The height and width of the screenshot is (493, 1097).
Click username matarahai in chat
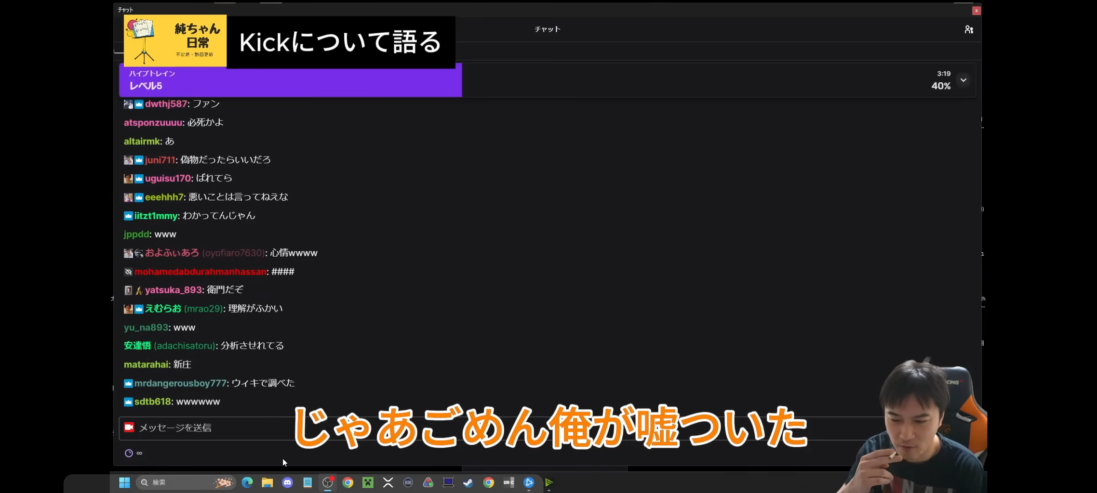point(146,365)
